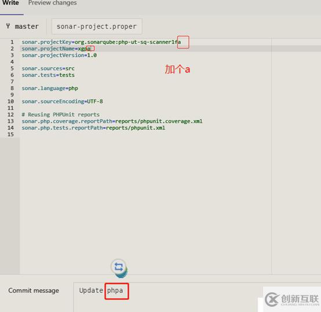Place cursor at end of sonar.projectKey line

181,42
